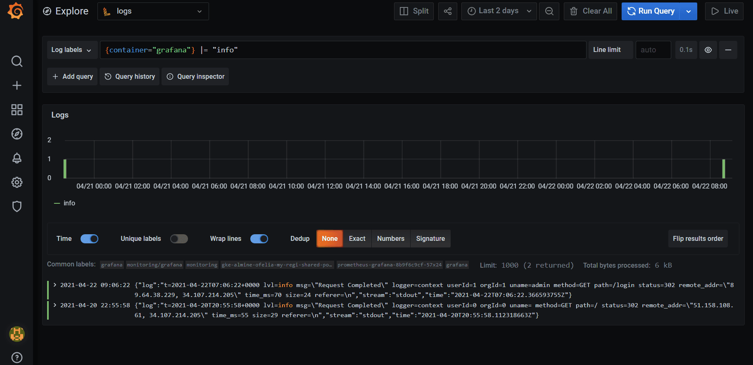Expand the 2021-04-22 09:06:22 log row

coord(55,285)
